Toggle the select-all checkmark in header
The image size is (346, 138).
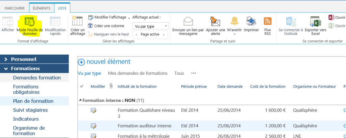coord(82,87)
